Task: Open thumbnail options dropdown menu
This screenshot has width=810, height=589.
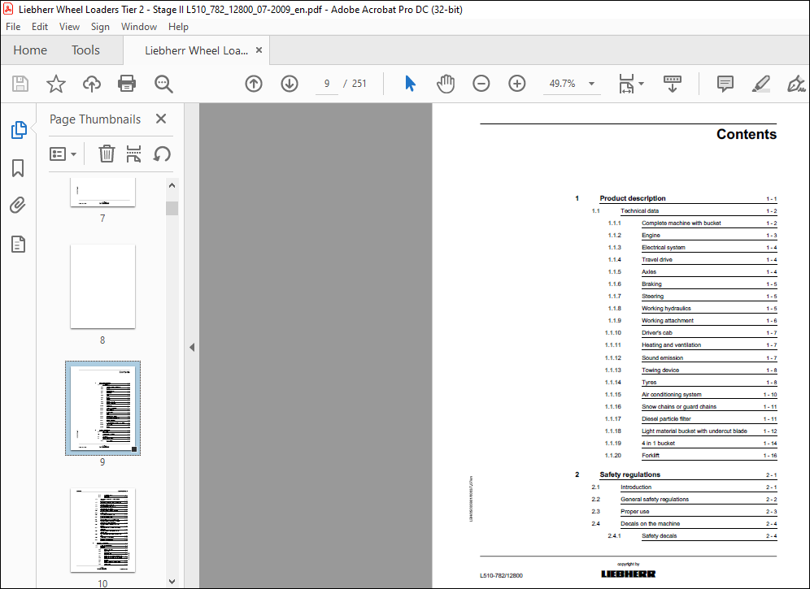Action: click(63, 154)
